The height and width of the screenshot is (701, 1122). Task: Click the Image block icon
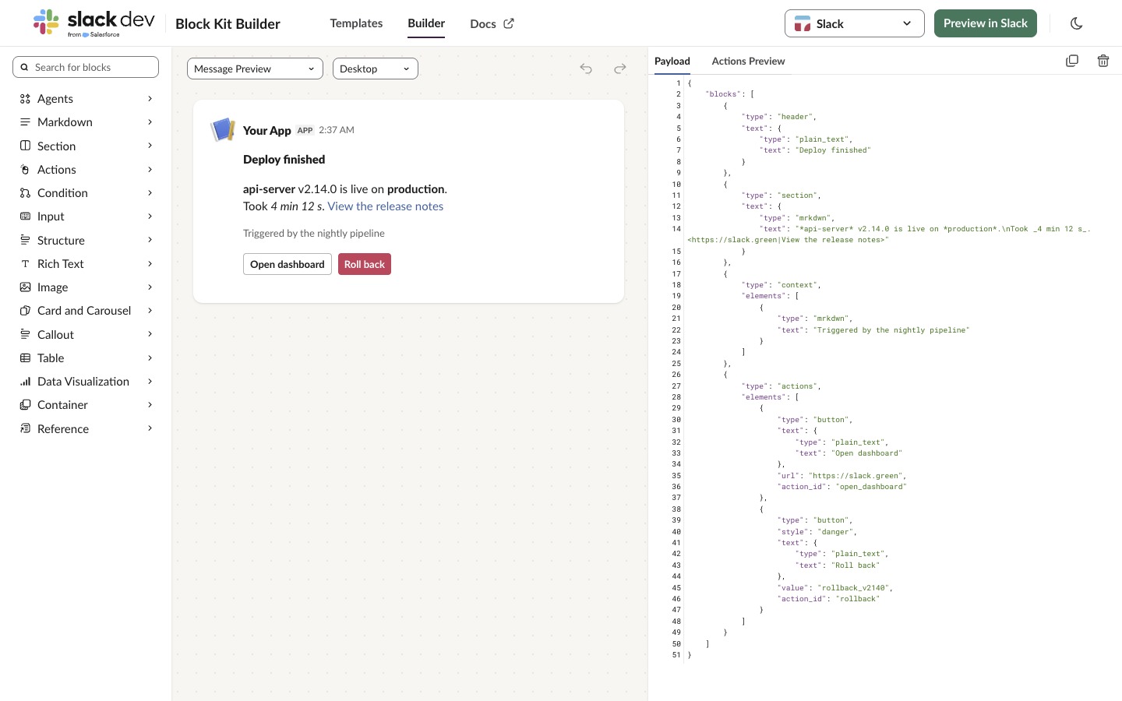[x=25, y=287]
